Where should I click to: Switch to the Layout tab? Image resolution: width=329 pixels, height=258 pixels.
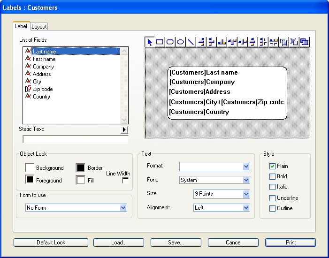tap(39, 27)
